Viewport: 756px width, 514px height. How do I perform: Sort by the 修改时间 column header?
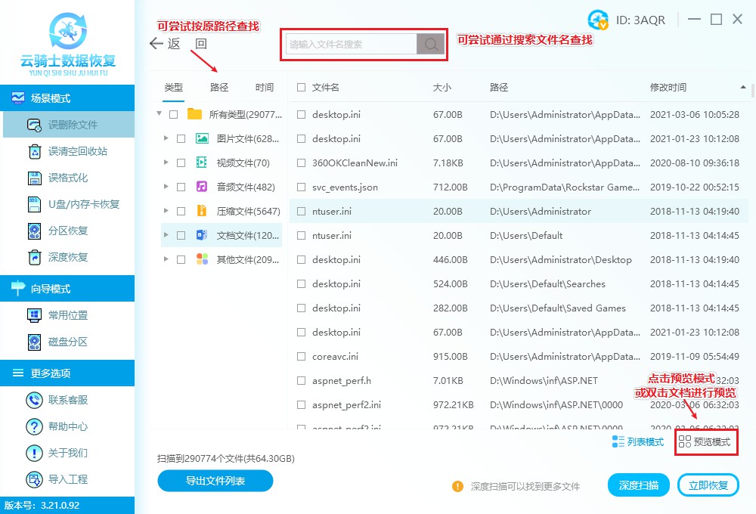pos(668,87)
